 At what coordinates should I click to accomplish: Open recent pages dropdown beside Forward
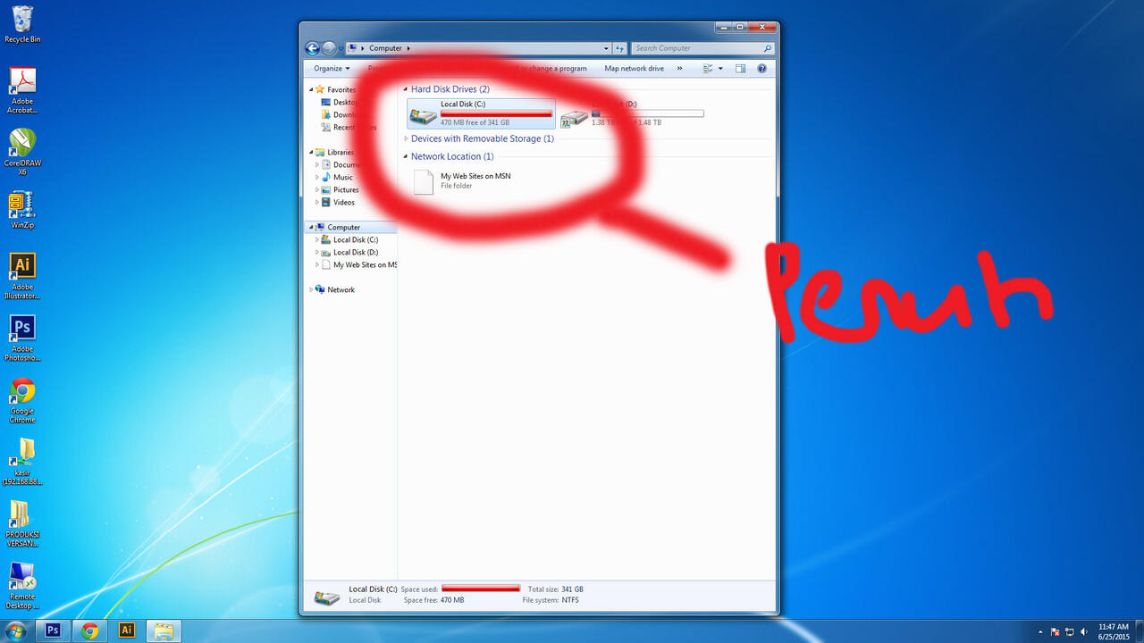[341, 48]
